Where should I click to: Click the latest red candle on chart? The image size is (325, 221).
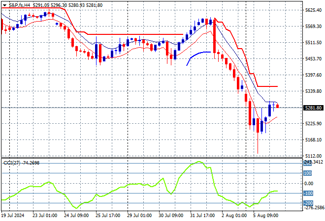pos(277,106)
